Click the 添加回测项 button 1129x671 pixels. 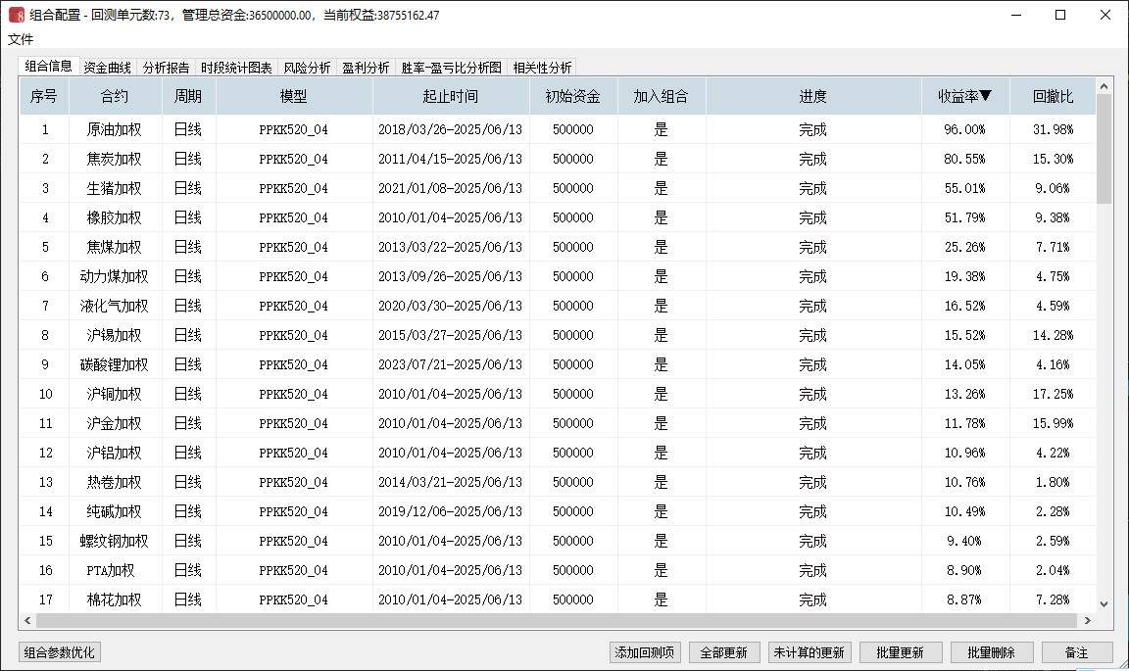tap(644, 652)
